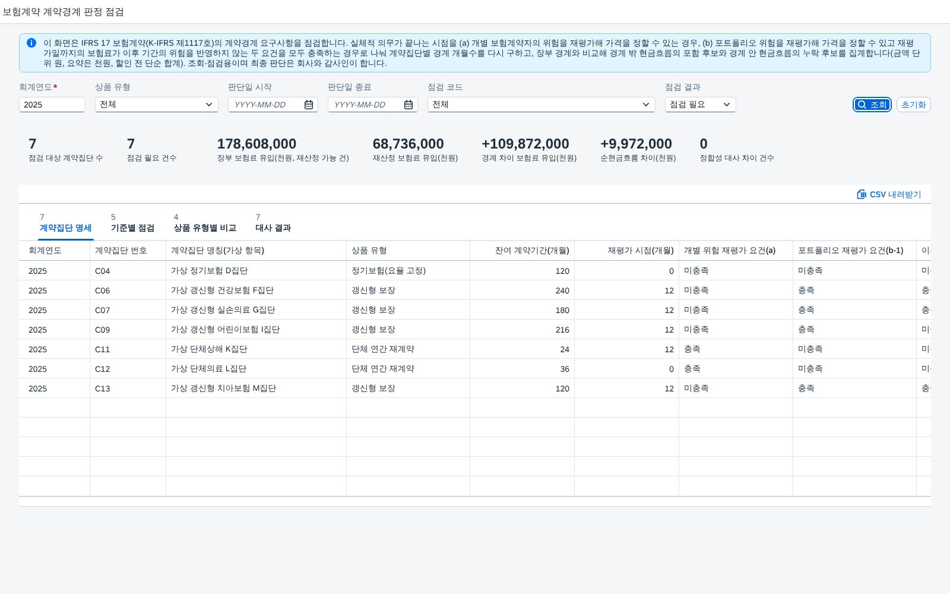The height and width of the screenshot is (594, 950).
Task: Switch to the 기준별 점검 tab
Action: 132,223
